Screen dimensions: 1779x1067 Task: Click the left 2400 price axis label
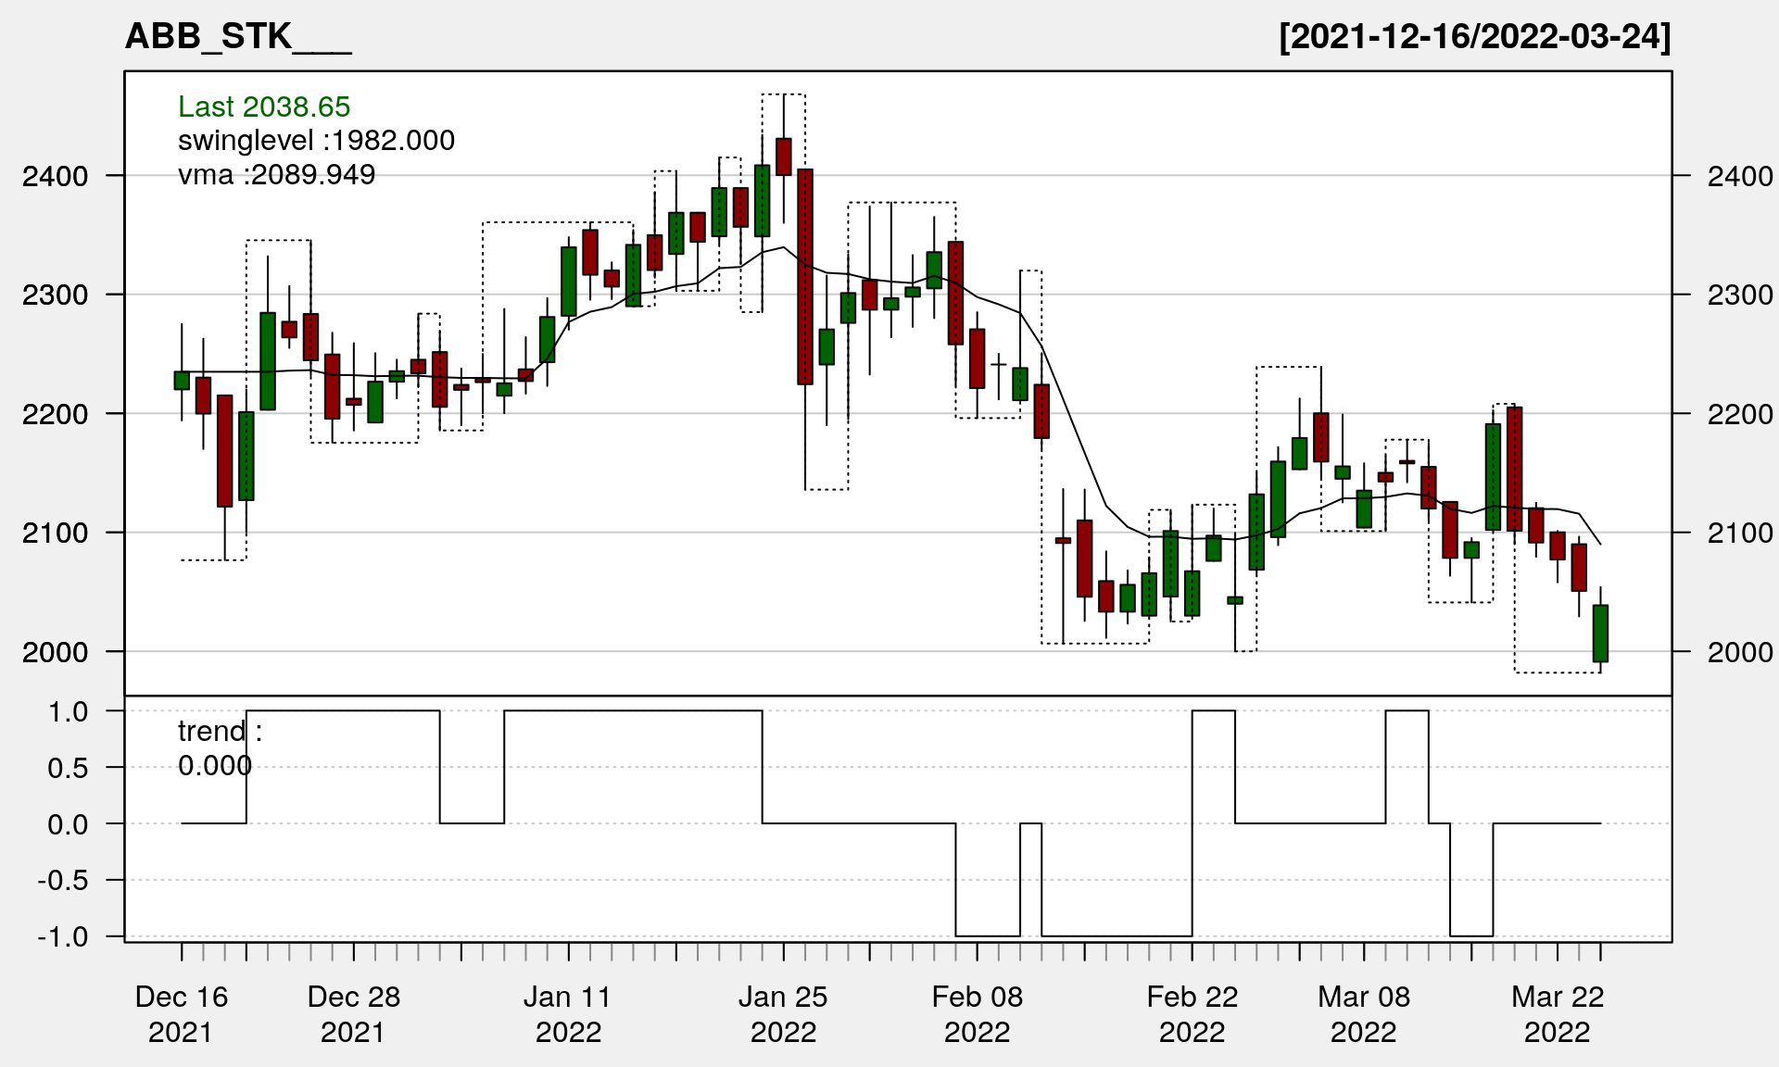(x=55, y=176)
